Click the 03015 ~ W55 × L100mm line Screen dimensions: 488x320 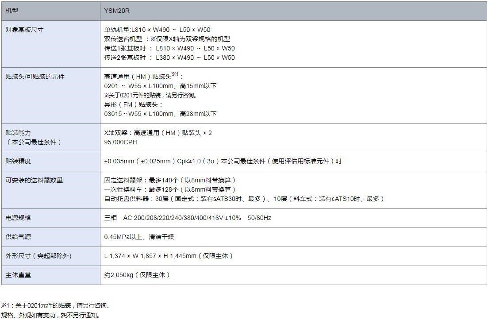(160, 114)
